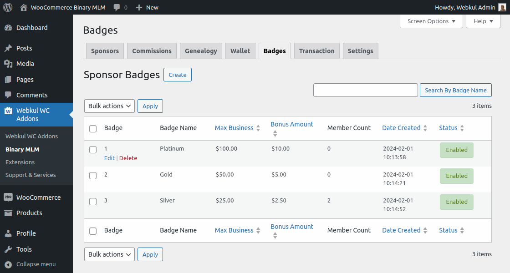Click the Edit link under the Platinum badge
The image size is (510, 273).
tap(109, 158)
